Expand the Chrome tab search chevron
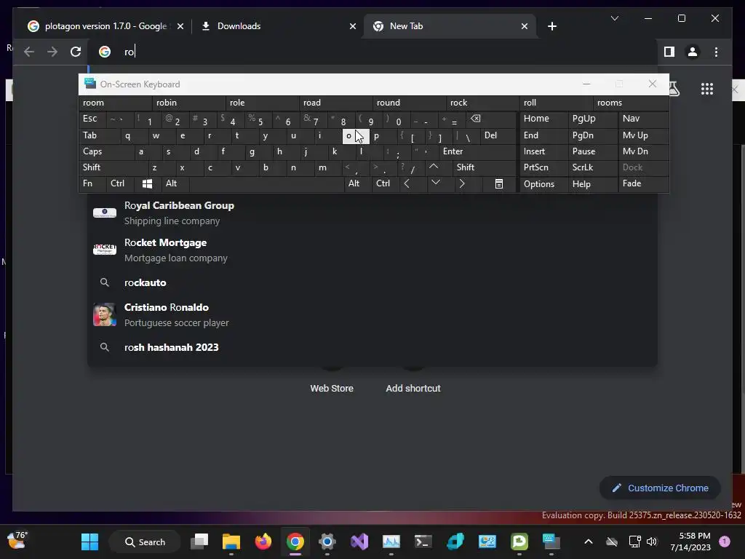The width and height of the screenshot is (745, 559). coord(614,18)
